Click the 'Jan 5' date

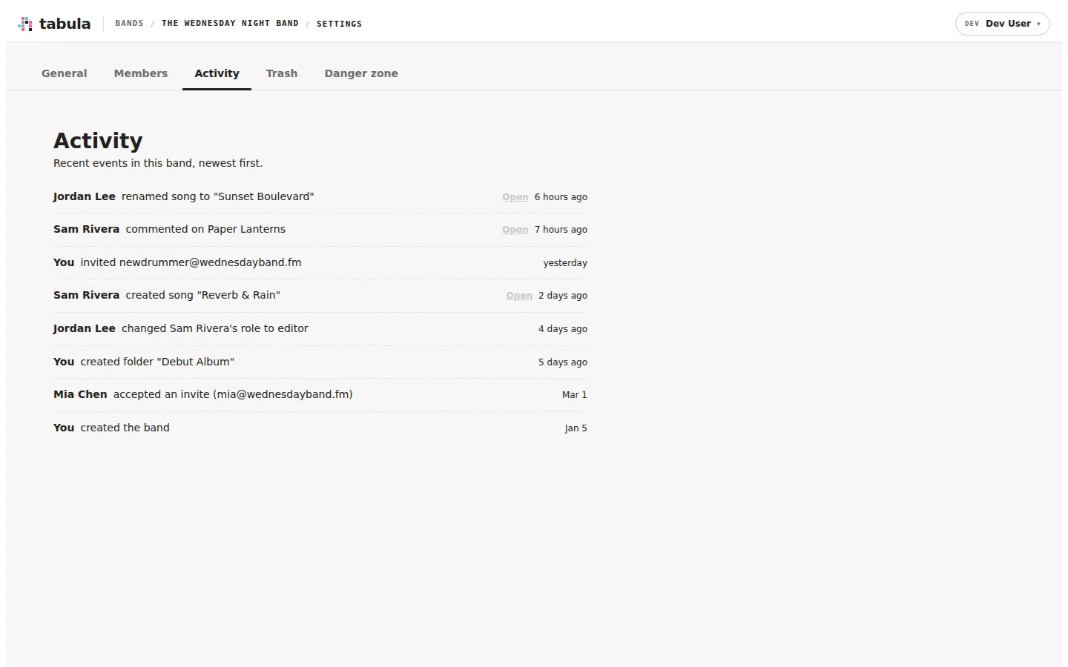pyautogui.click(x=576, y=428)
